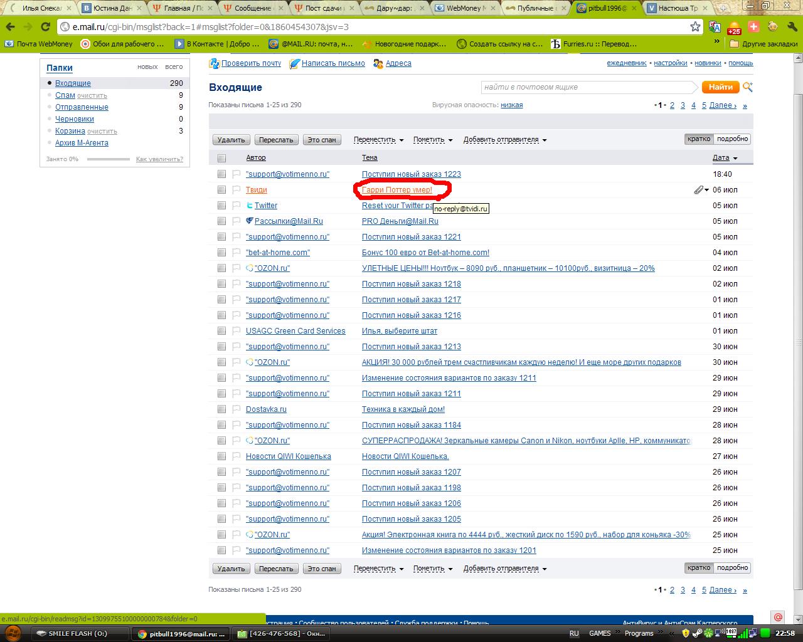803x642 pixels.
Task: Open В Контакте bookmark
Action: click(x=217, y=44)
